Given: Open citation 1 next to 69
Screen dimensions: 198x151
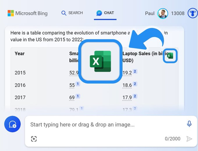Looking at the screenshot, I should [x=78, y=96].
